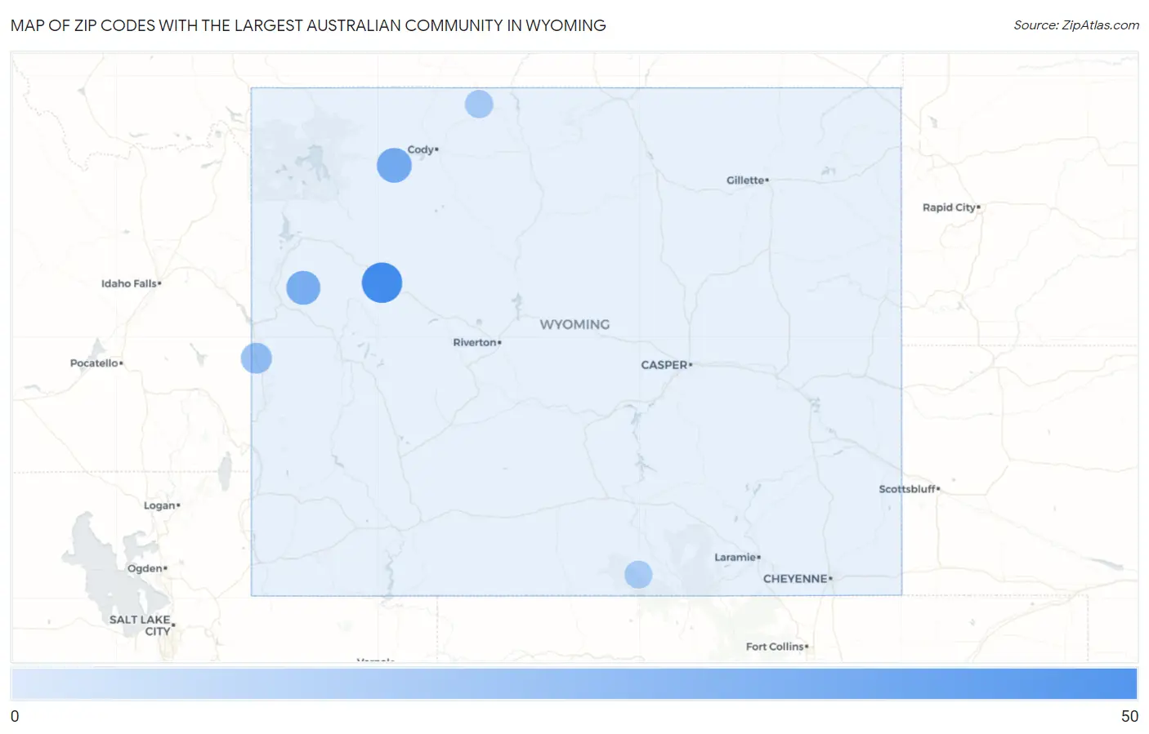Click the Laramie city label

[735, 558]
